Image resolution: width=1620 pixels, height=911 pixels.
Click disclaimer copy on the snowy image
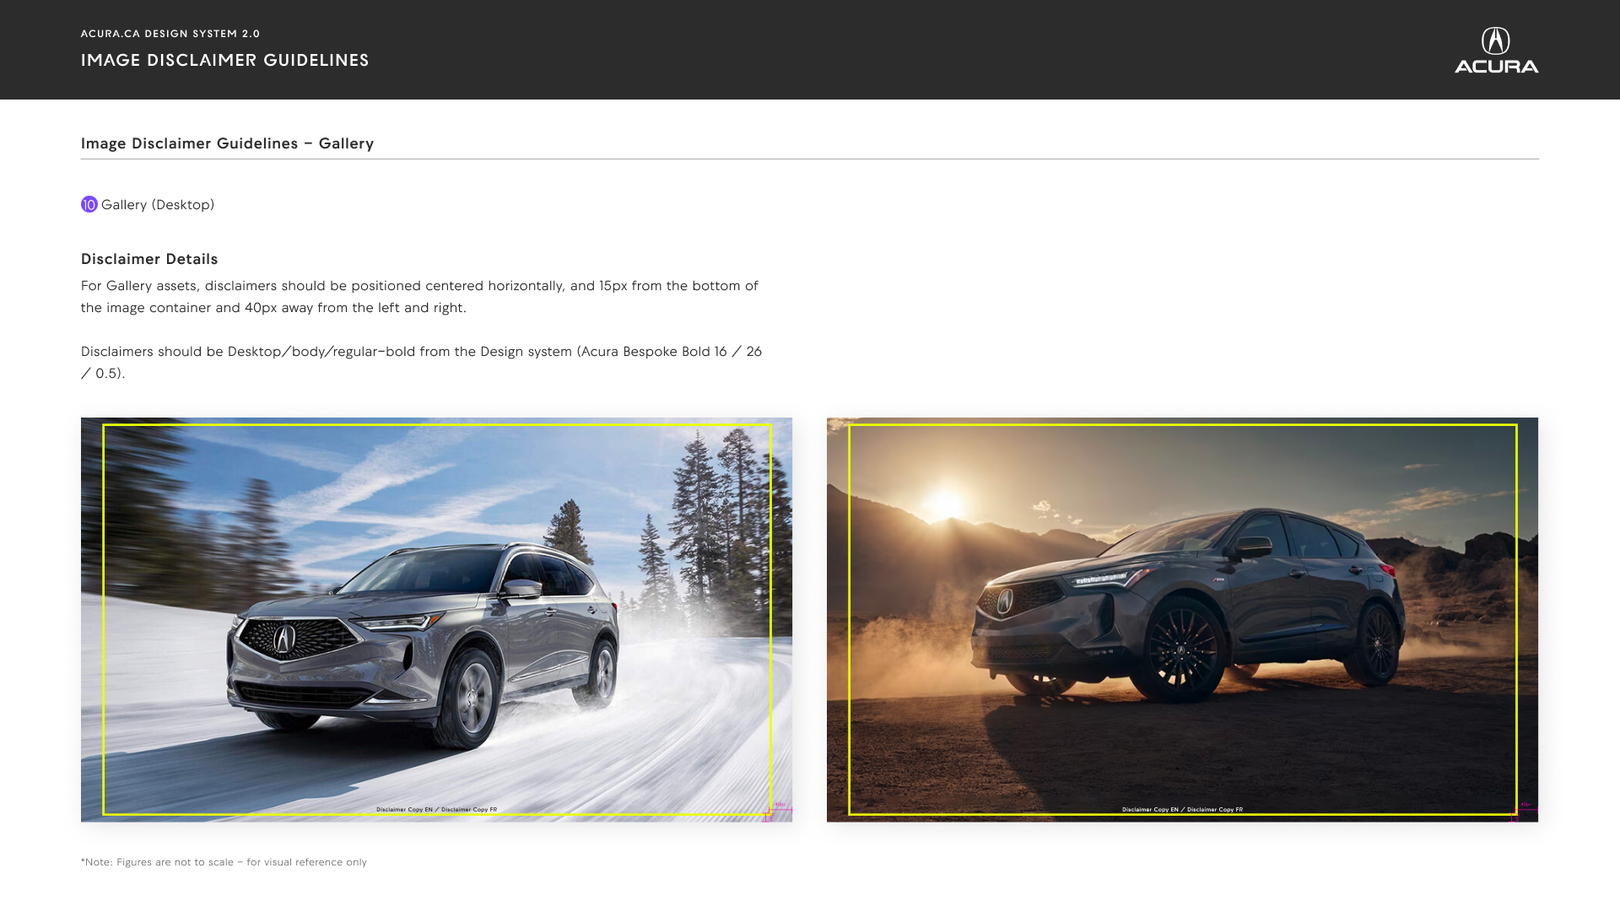coord(436,809)
